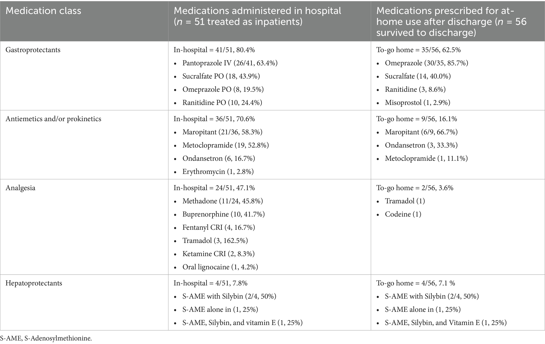Click the Codeine (1) entry
The height and width of the screenshot is (344, 545).
pos(403,214)
